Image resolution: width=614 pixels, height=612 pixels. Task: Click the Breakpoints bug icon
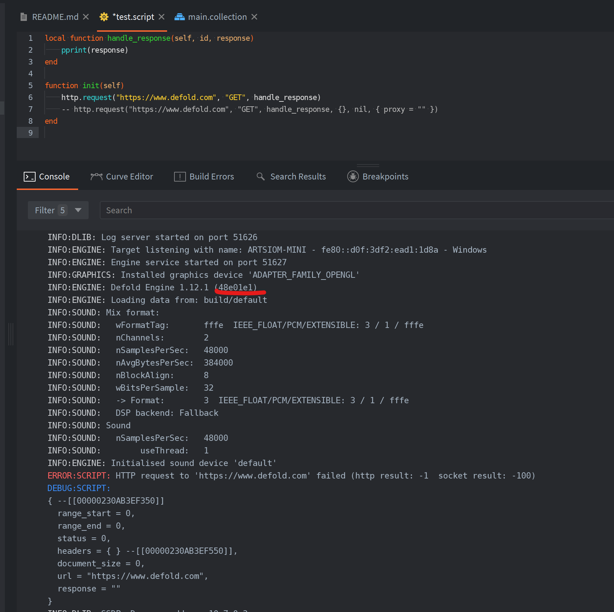coord(353,177)
